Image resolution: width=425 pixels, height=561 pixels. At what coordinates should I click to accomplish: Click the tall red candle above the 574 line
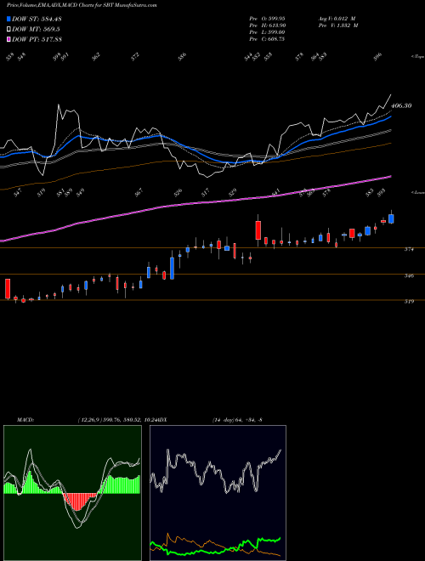click(x=258, y=230)
